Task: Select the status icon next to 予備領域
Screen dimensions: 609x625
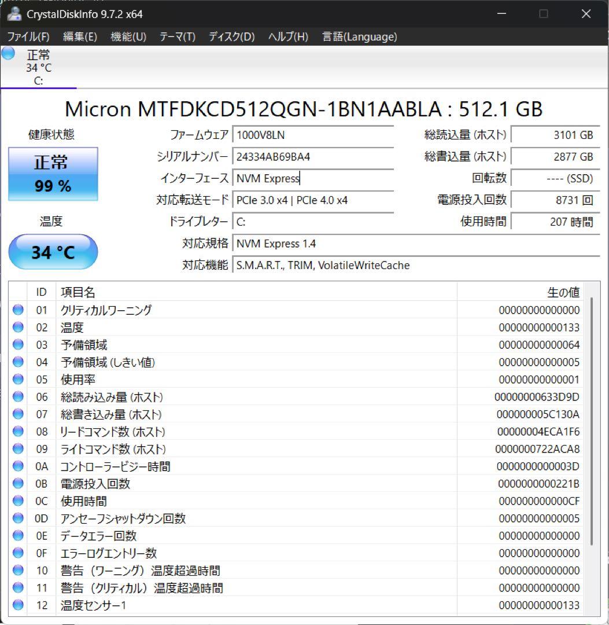Action: tap(17, 344)
